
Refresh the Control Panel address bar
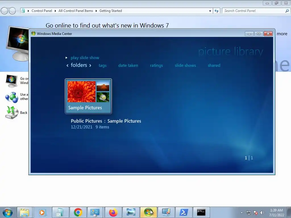[x=216, y=11]
